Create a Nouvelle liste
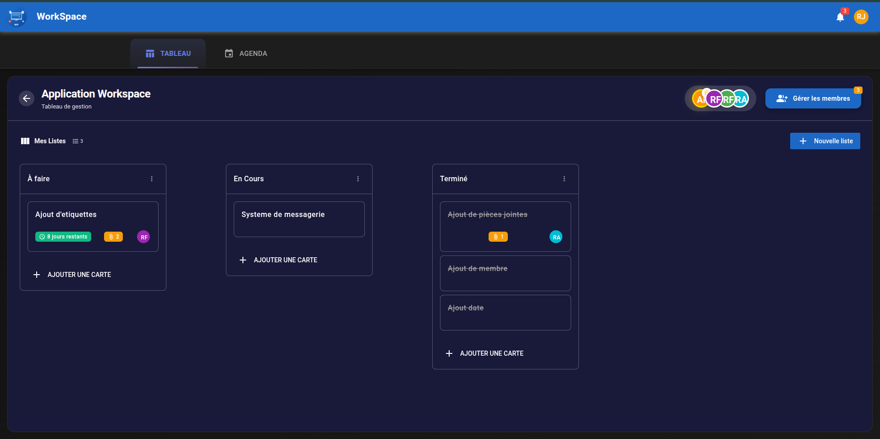This screenshot has height=439, width=880. 825,141
